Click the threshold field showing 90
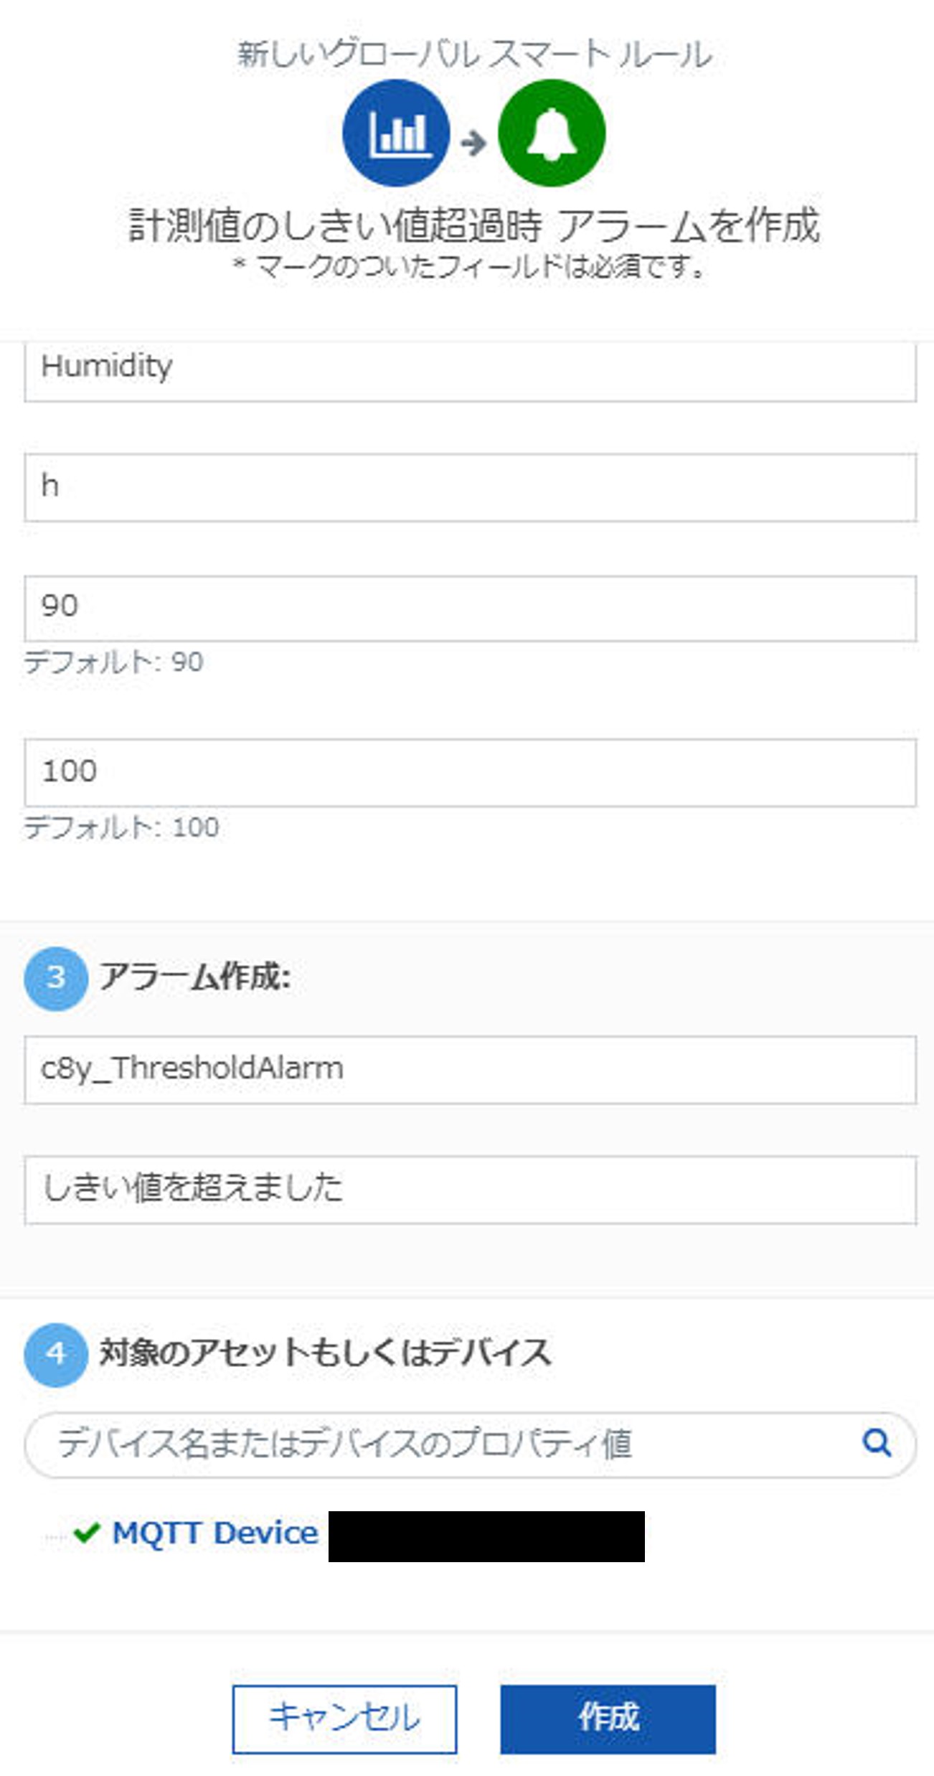 pos(470,608)
